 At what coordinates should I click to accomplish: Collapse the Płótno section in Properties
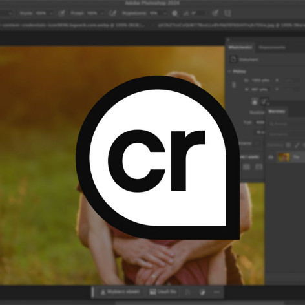(x=229, y=72)
